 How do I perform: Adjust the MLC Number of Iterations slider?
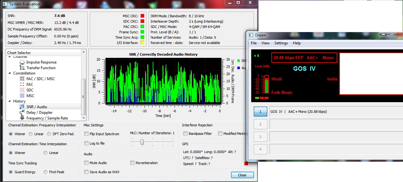point(142,142)
